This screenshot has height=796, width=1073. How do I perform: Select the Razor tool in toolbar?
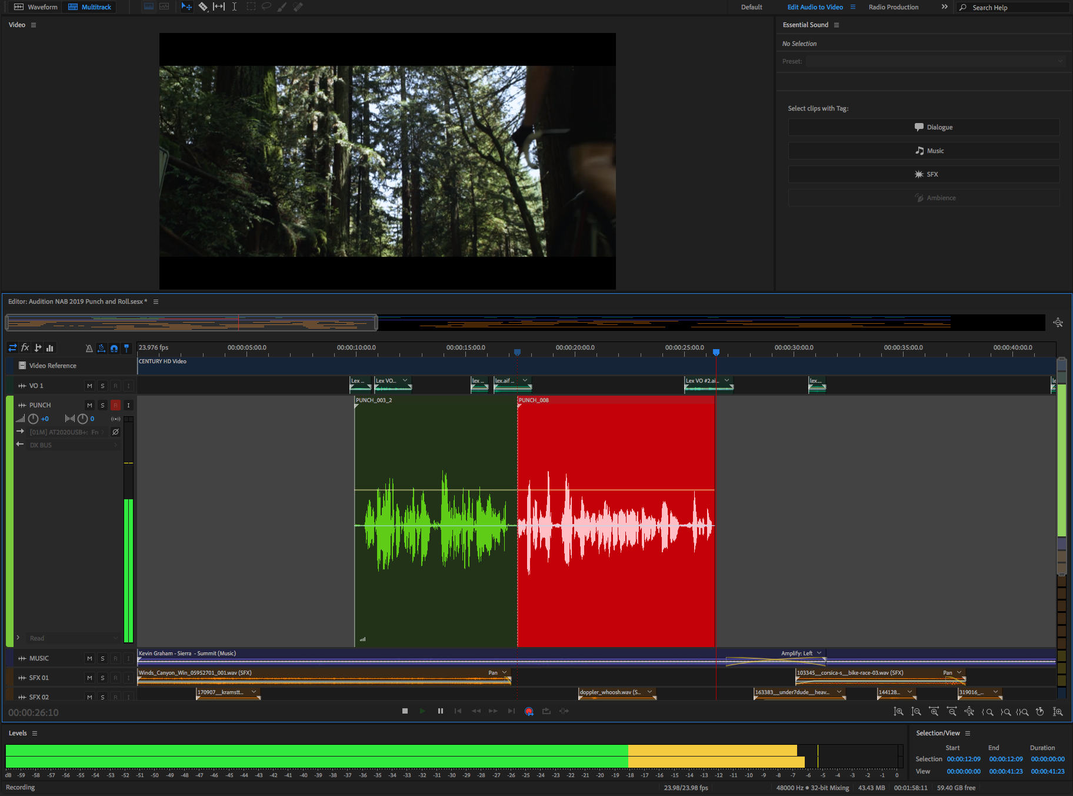pyautogui.click(x=203, y=7)
